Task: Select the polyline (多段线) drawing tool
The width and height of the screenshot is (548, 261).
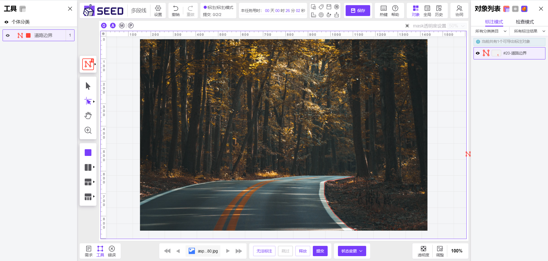Action: click(x=88, y=64)
